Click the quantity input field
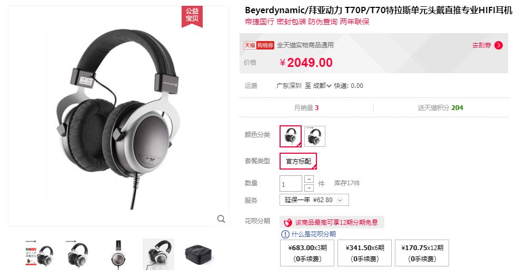This screenshot has width=517, height=278. click(x=291, y=183)
